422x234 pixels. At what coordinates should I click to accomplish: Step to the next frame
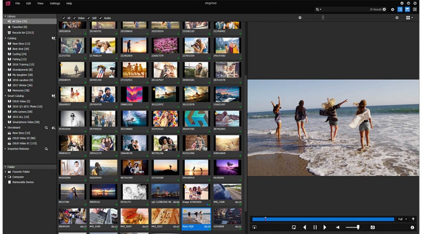pos(325,227)
